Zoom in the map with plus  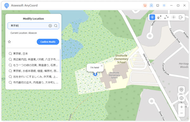pos(181,107)
